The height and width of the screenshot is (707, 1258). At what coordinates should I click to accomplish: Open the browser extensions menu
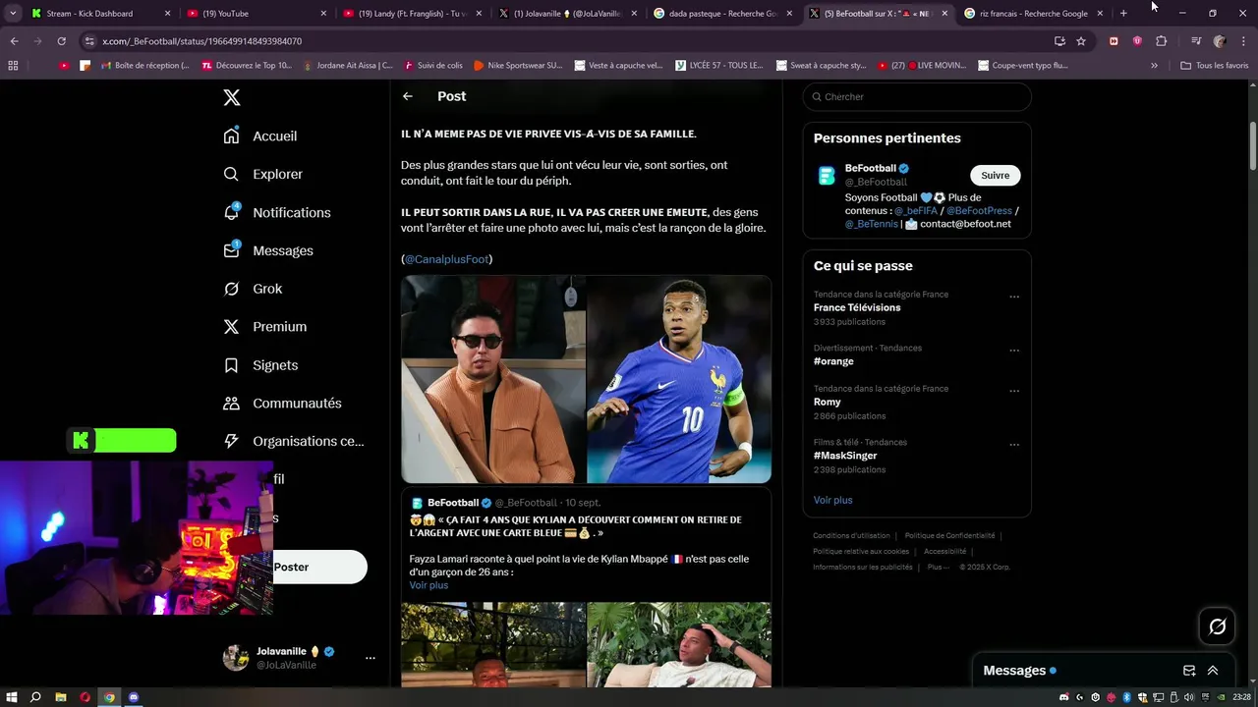coord(1161,41)
